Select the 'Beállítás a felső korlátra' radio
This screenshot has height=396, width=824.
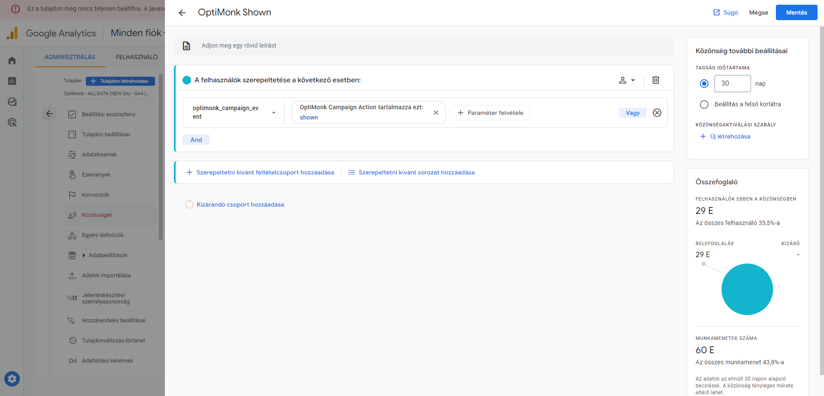pyautogui.click(x=704, y=104)
